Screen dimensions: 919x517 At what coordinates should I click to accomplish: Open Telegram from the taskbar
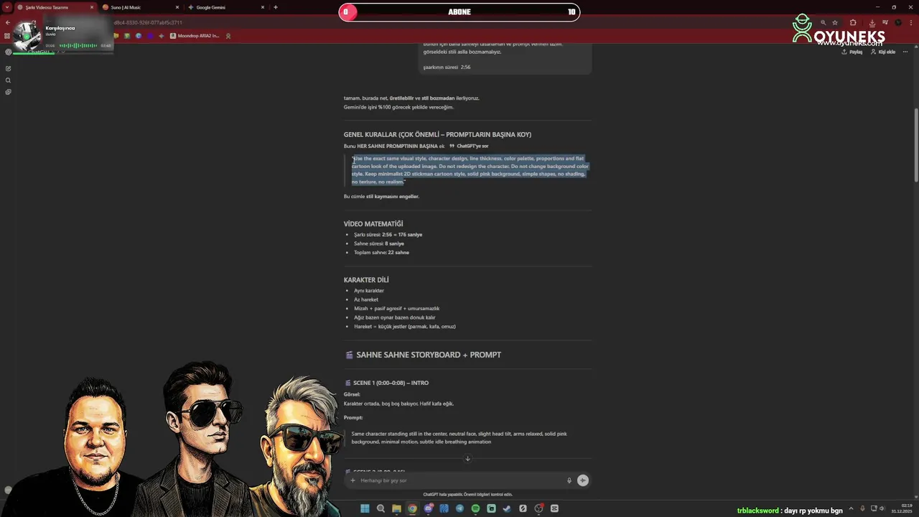[x=459, y=508]
